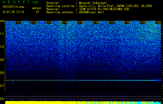
Task: Click the 1.1 frequency axis label
Action: pos(2,34)
